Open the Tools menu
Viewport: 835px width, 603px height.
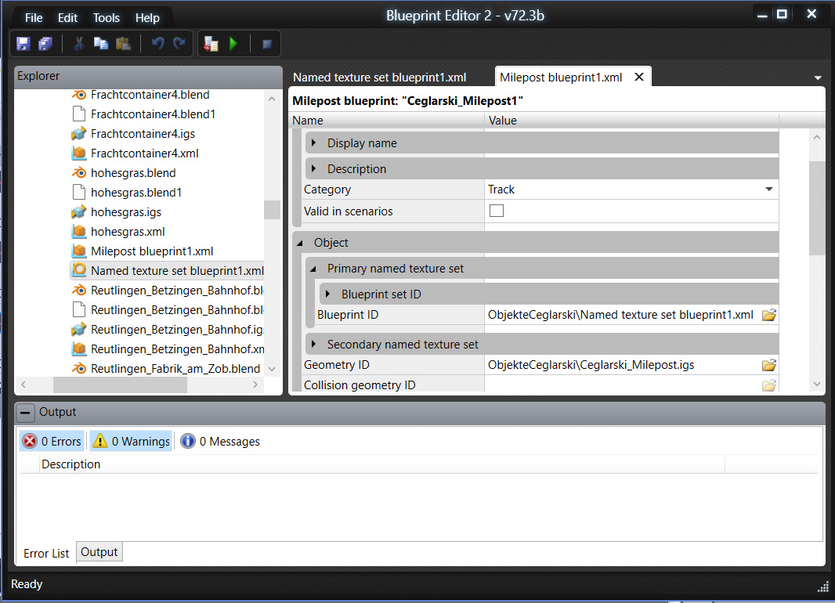pos(106,18)
